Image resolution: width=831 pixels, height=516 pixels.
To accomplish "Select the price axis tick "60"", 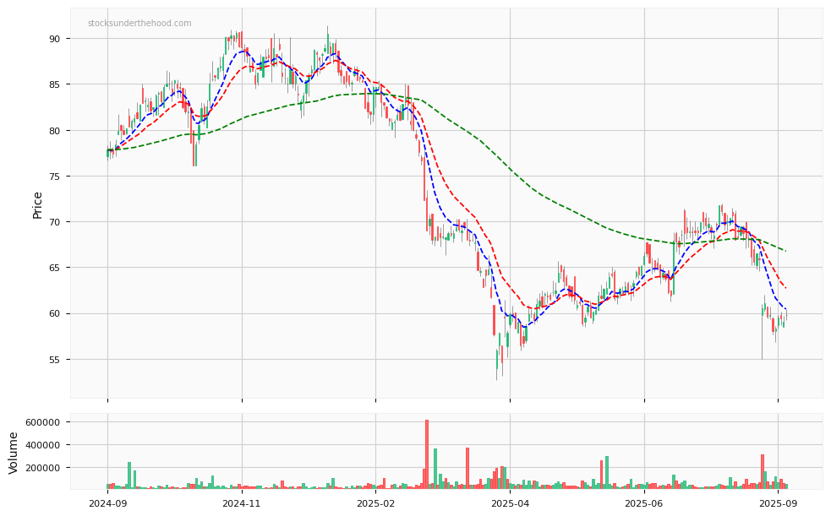I will (x=55, y=314).
